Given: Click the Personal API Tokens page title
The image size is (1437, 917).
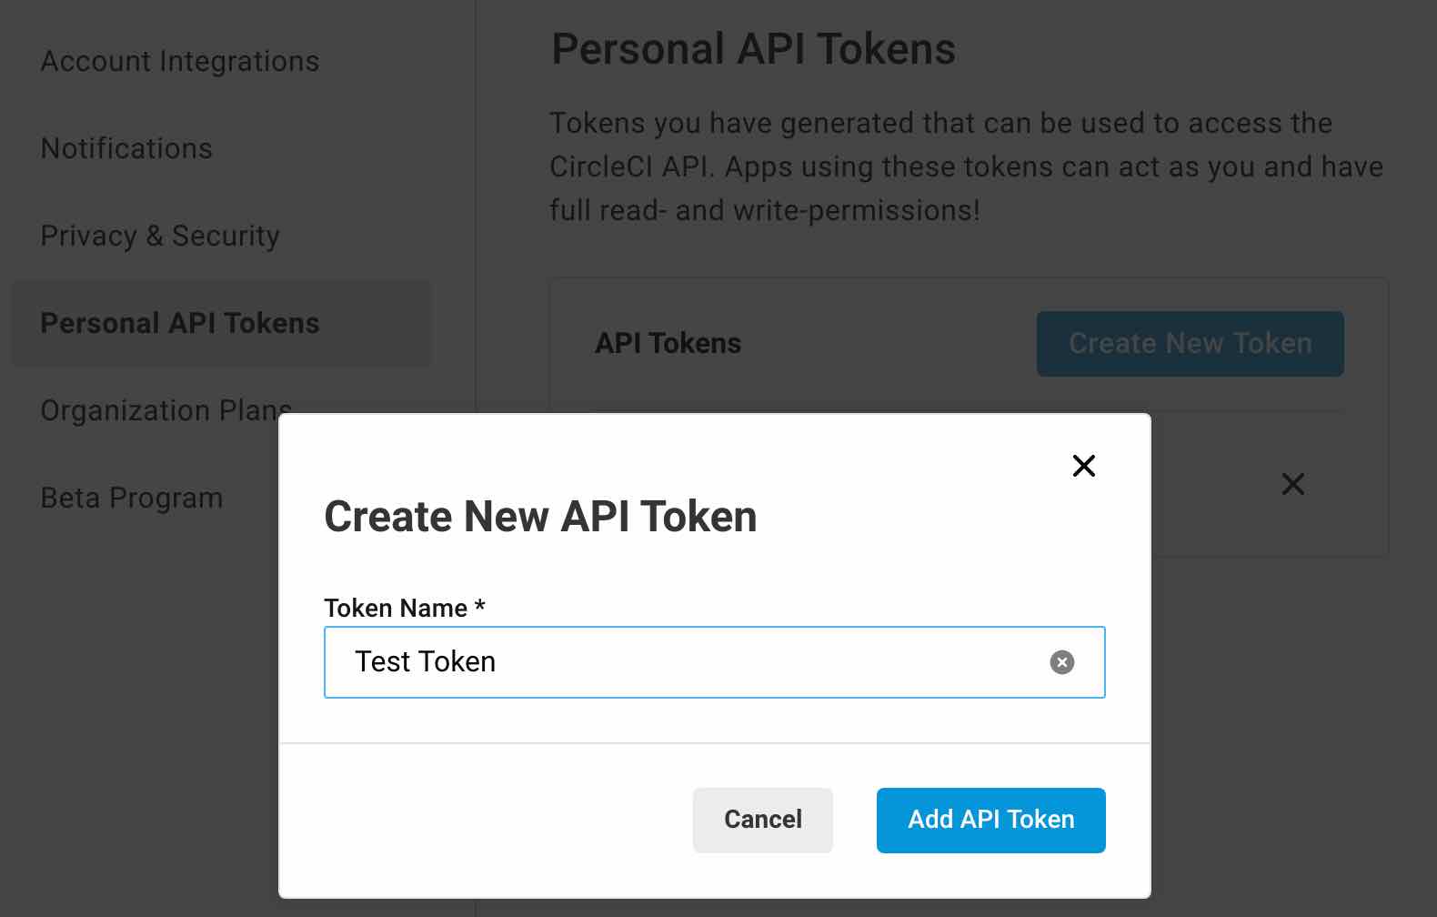Looking at the screenshot, I should (753, 48).
